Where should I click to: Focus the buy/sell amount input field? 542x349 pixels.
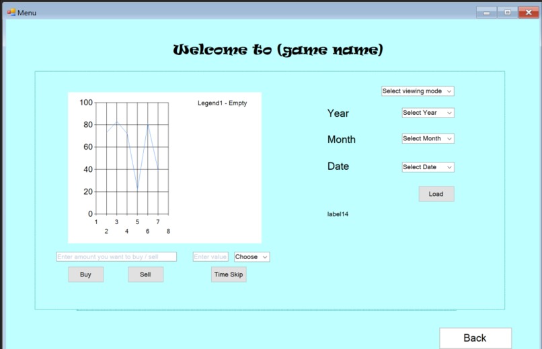[116, 257]
